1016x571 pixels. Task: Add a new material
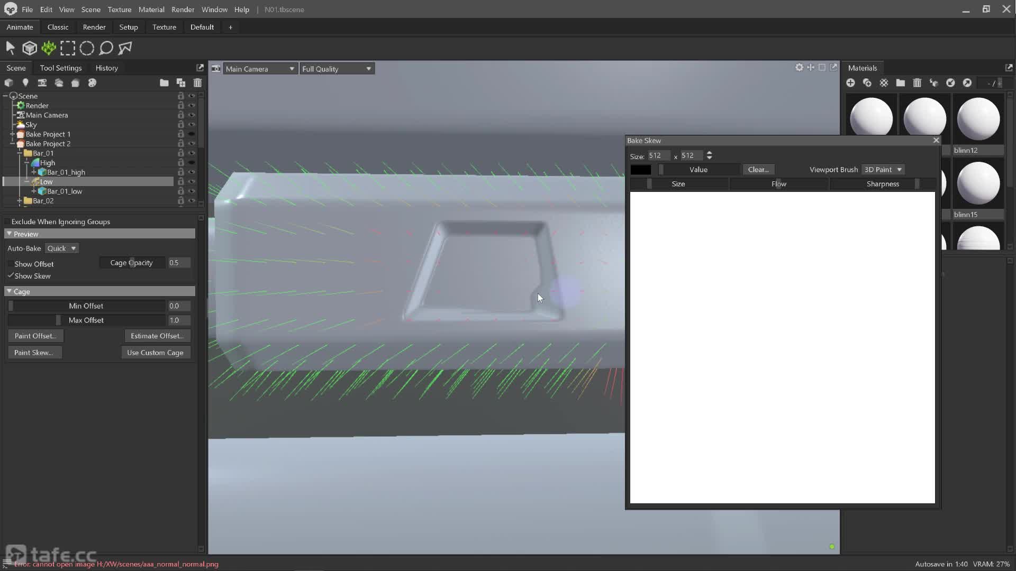(x=850, y=82)
